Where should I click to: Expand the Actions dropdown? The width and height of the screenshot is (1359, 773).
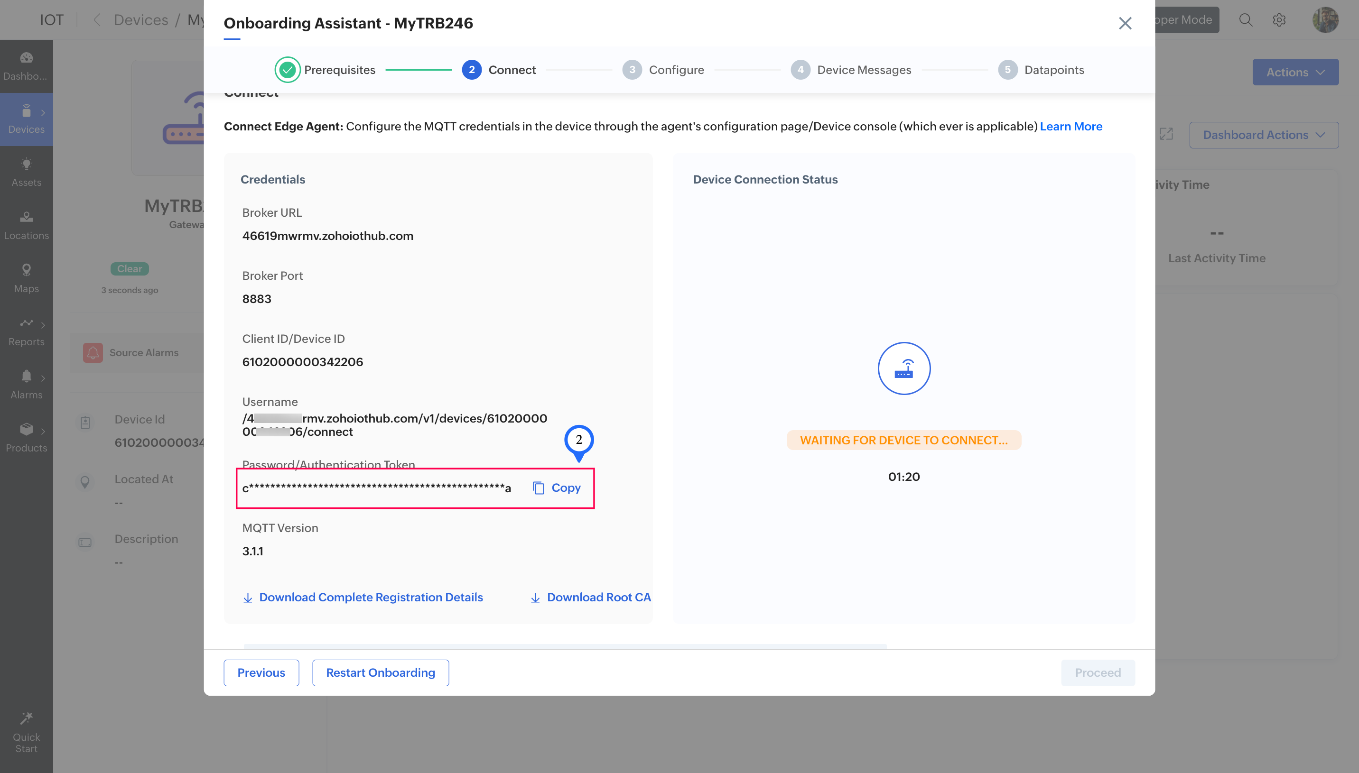[1295, 72]
